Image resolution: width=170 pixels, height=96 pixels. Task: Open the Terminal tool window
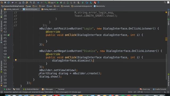(x=60, y=89)
